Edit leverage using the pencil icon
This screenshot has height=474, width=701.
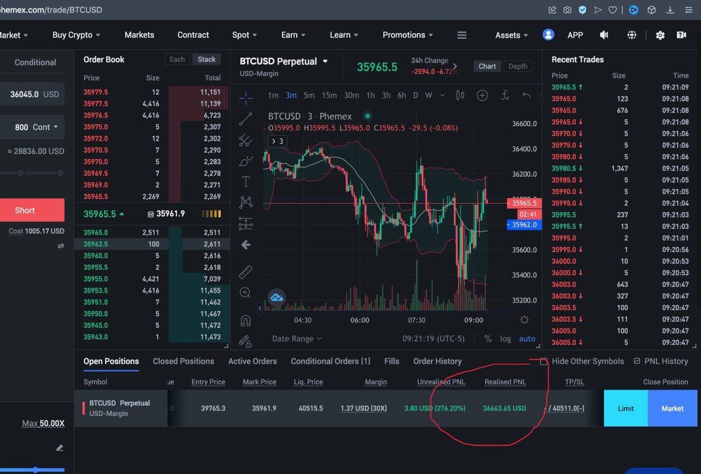click(59, 448)
